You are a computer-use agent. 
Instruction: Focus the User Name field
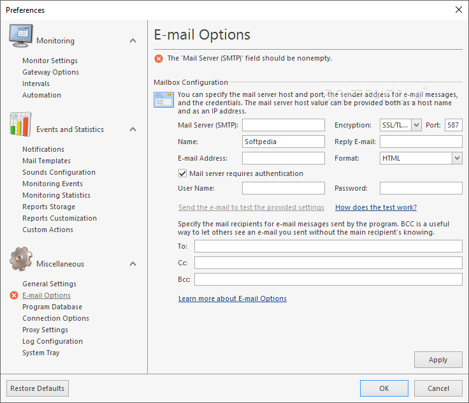(284, 188)
